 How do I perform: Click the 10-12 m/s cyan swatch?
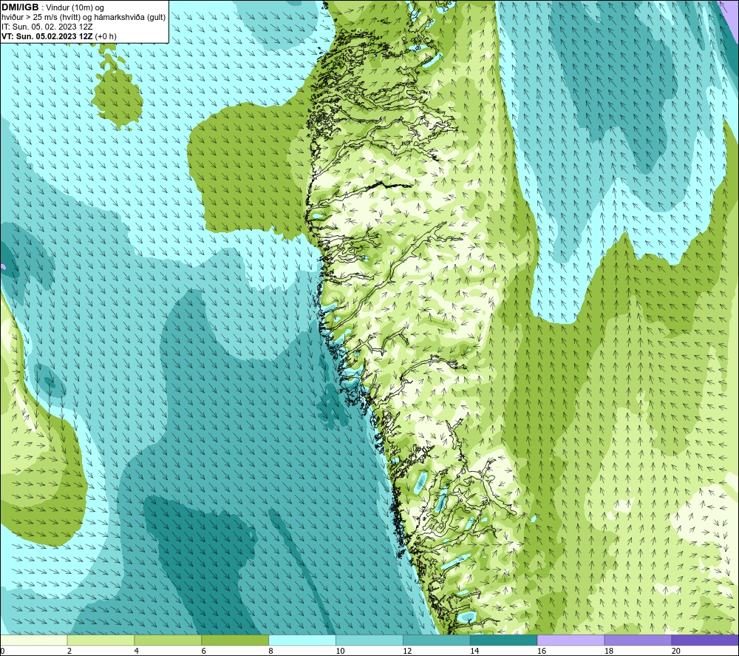(369, 640)
